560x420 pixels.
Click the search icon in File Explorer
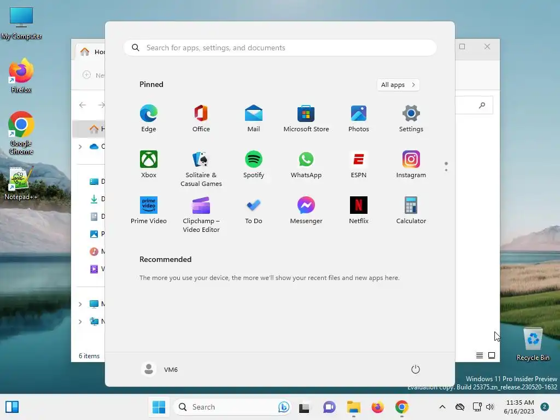click(482, 105)
